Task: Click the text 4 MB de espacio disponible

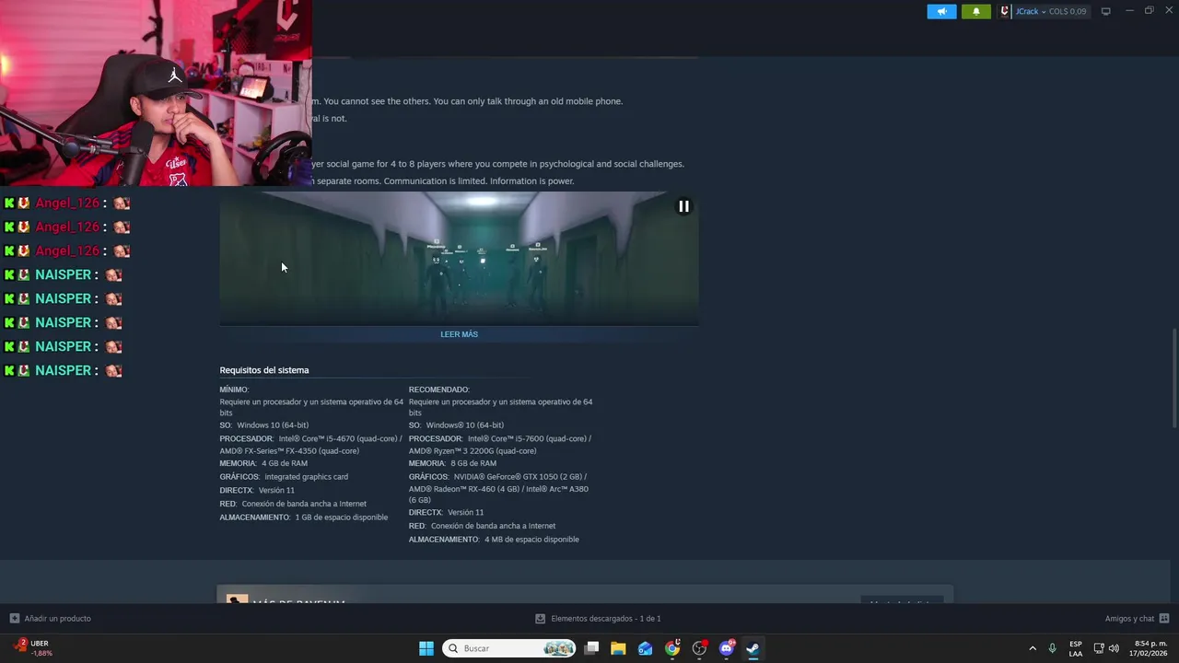Action: [531, 540]
